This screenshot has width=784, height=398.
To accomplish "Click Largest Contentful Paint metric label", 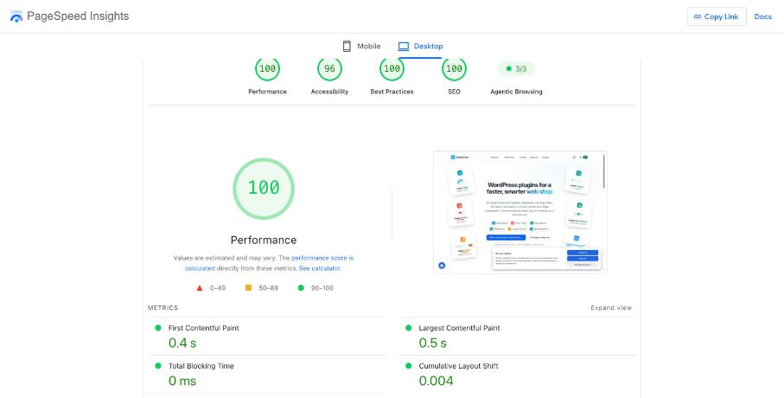I will [x=460, y=328].
